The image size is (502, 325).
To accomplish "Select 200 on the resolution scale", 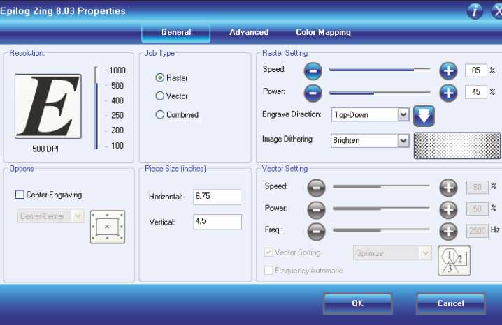I will 117,130.
